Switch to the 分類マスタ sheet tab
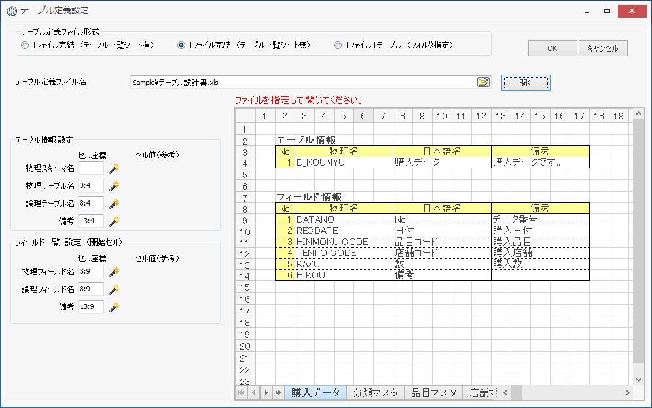This screenshot has width=652, height=408. [x=376, y=392]
